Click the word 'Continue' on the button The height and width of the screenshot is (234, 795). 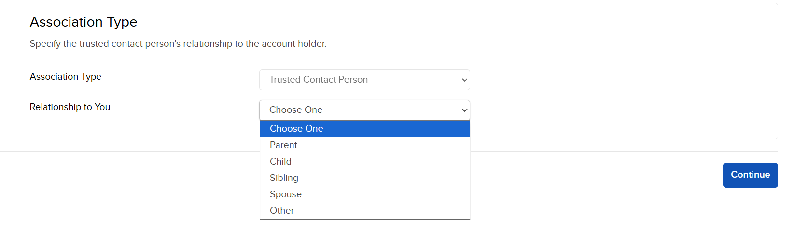tap(750, 175)
